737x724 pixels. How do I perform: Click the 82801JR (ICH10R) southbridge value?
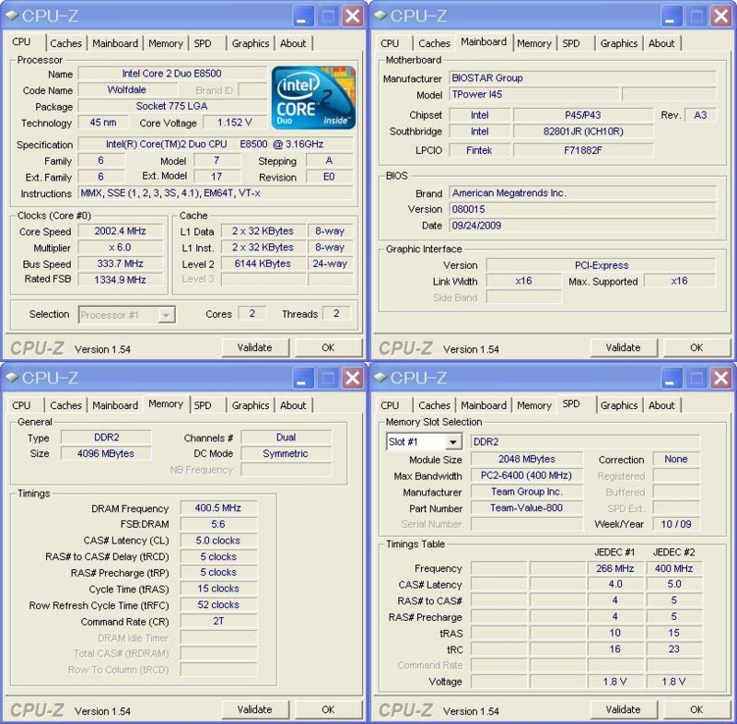click(583, 132)
